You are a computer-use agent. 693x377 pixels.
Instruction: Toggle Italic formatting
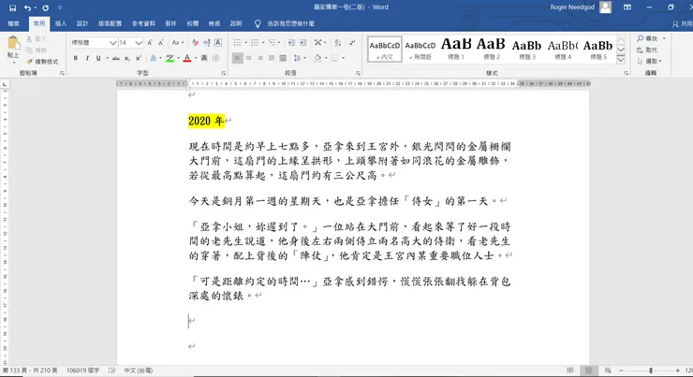[87, 58]
